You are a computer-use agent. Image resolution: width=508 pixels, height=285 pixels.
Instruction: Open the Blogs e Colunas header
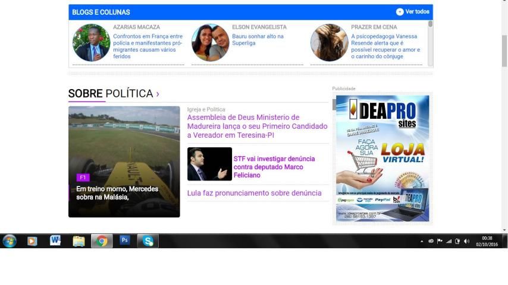[101, 12]
